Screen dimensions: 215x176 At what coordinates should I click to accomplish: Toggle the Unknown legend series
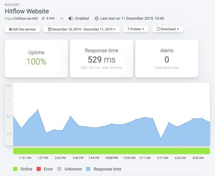click(x=59, y=169)
